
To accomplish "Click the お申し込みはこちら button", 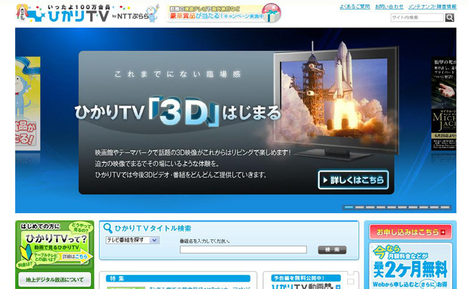I will coord(411,232).
